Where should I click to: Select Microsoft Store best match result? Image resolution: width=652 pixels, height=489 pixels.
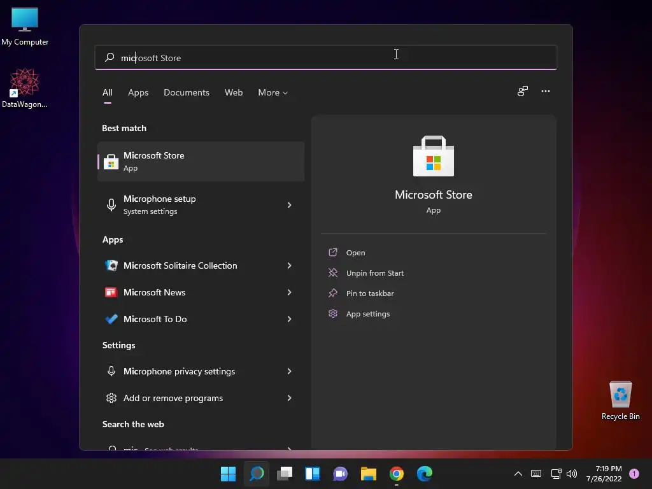201,161
